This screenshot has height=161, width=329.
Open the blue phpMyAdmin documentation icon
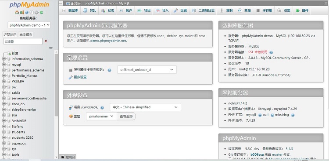[27, 12]
